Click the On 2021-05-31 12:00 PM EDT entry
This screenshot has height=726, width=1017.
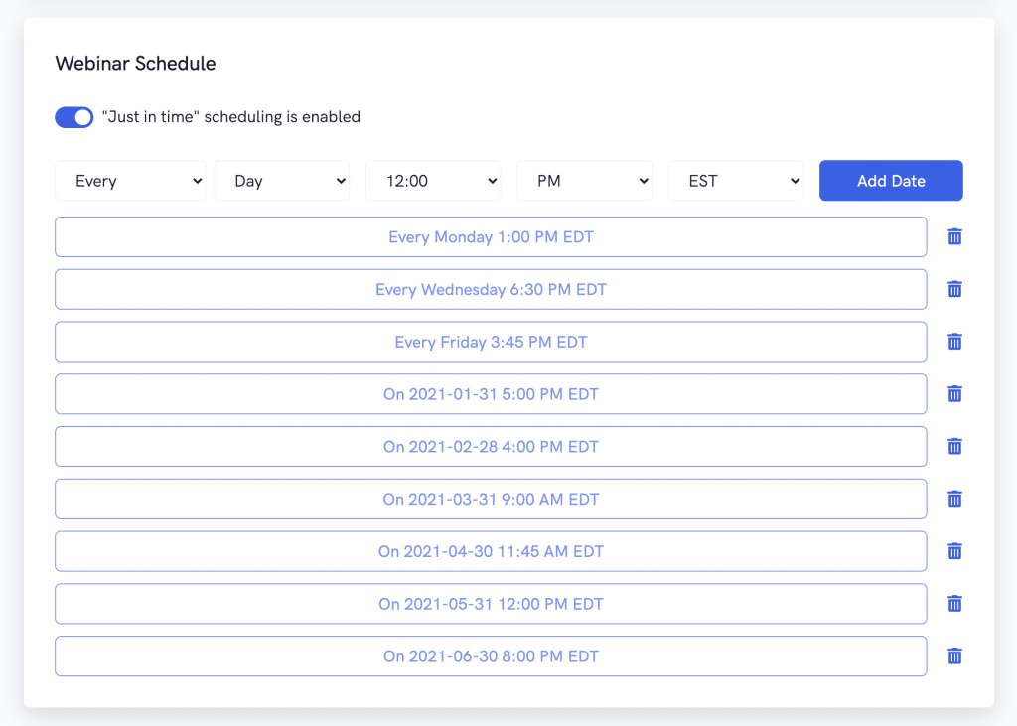coord(491,604)
